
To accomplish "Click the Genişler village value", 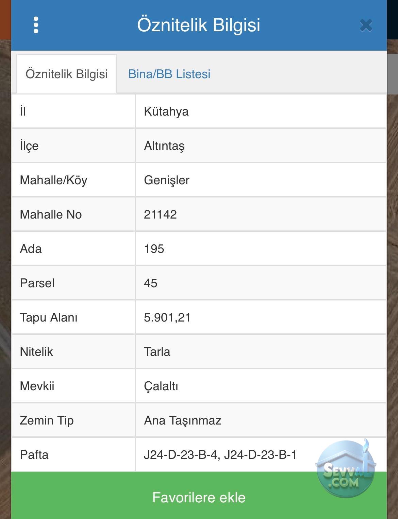I will (167, 180).
